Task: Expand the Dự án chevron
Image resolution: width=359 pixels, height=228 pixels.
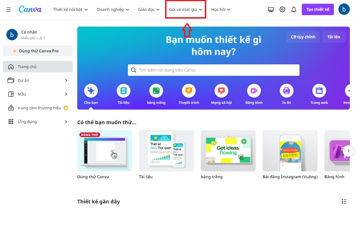Action: pos(66,80)
